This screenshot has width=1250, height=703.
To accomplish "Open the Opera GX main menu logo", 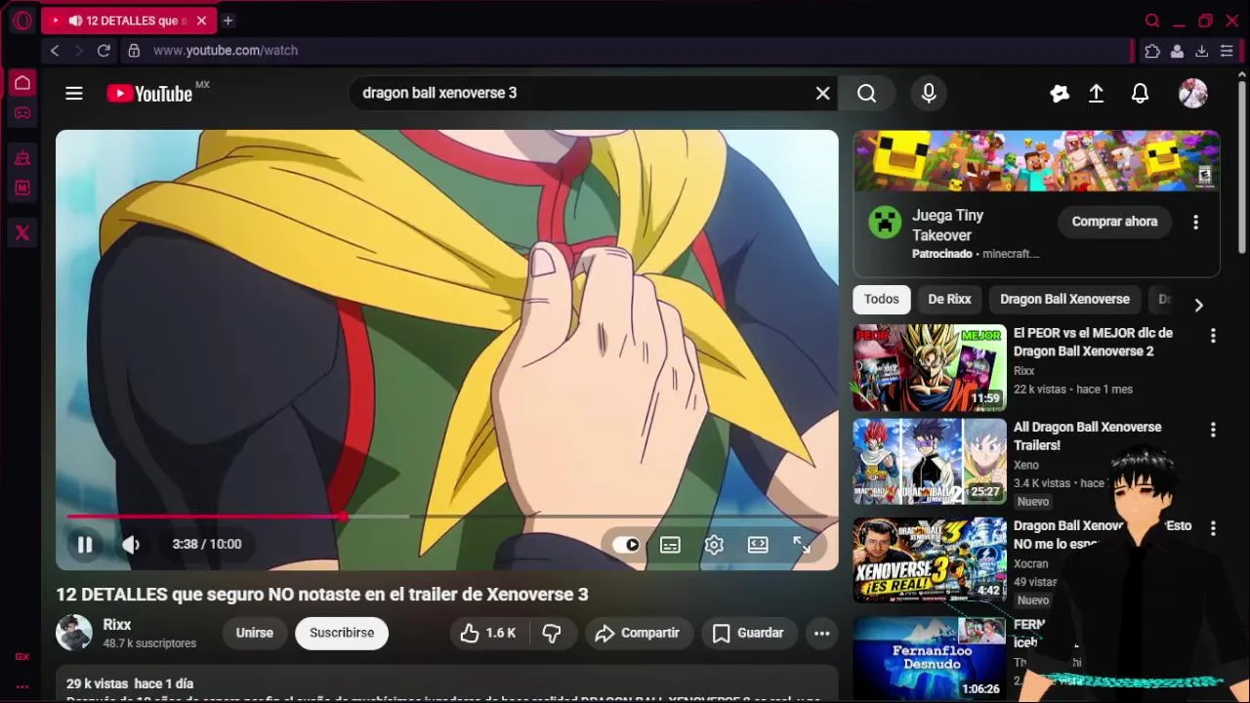I will [x=22, y=21].
